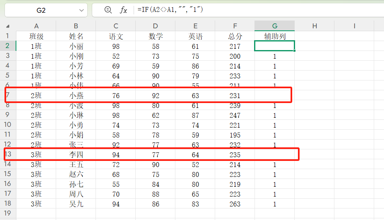The height and width of the screenshot is (220, 384).
Task: Select column C header
Action: tap(116, 26)
